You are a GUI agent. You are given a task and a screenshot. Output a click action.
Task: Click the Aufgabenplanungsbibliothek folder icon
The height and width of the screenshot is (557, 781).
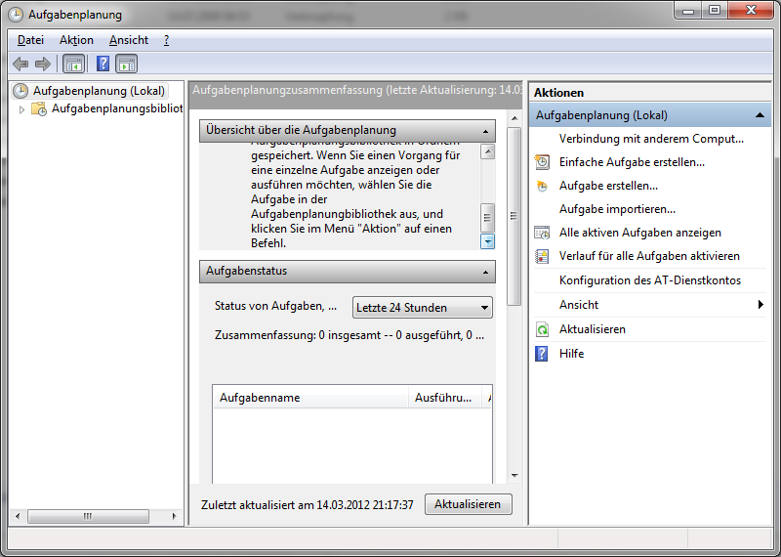coord(39,108)
